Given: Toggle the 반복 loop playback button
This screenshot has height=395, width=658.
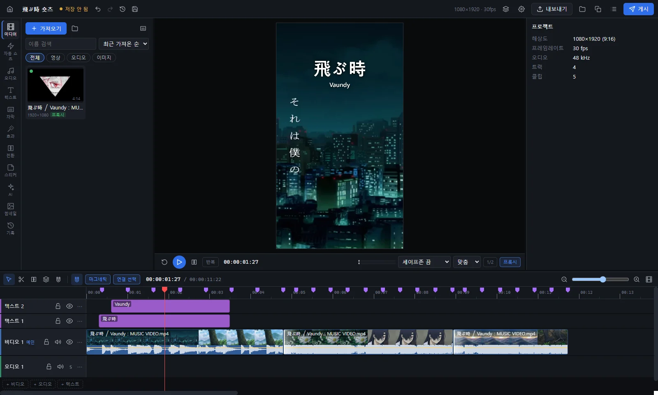Looking at the screenshot, I should click(211, 262).
